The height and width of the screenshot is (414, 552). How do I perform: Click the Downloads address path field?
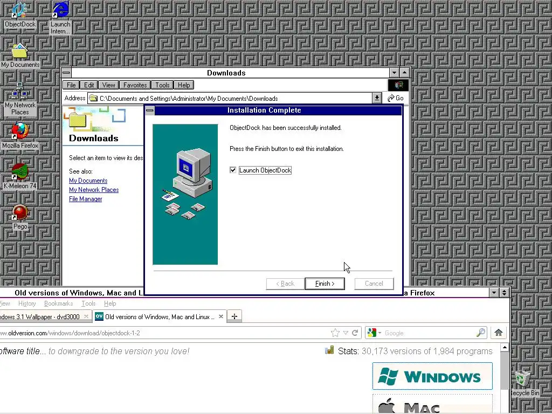pyautogui.click(x=234, y=99)
